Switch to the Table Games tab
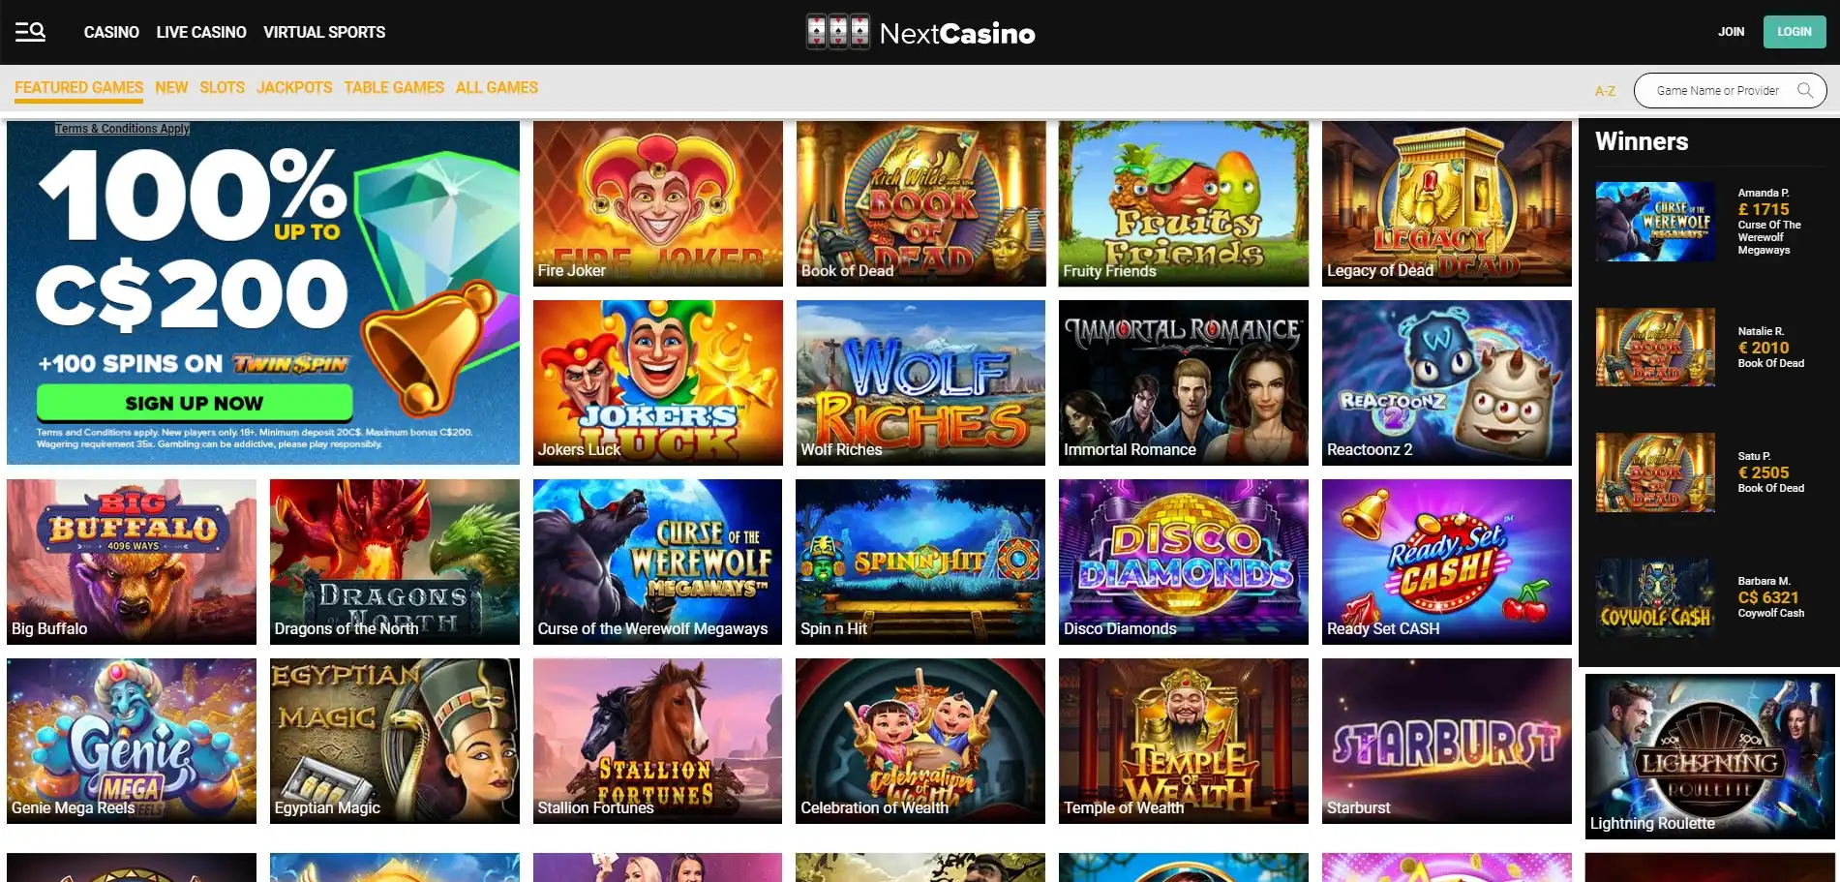This screenshot has width=1840, height=882. pyautogui.click(x=394, y=87)
